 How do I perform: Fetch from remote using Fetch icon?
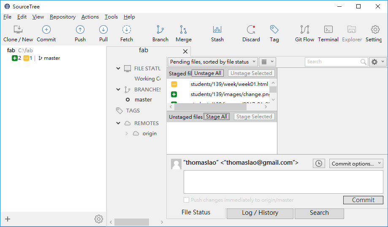point(126,29)
